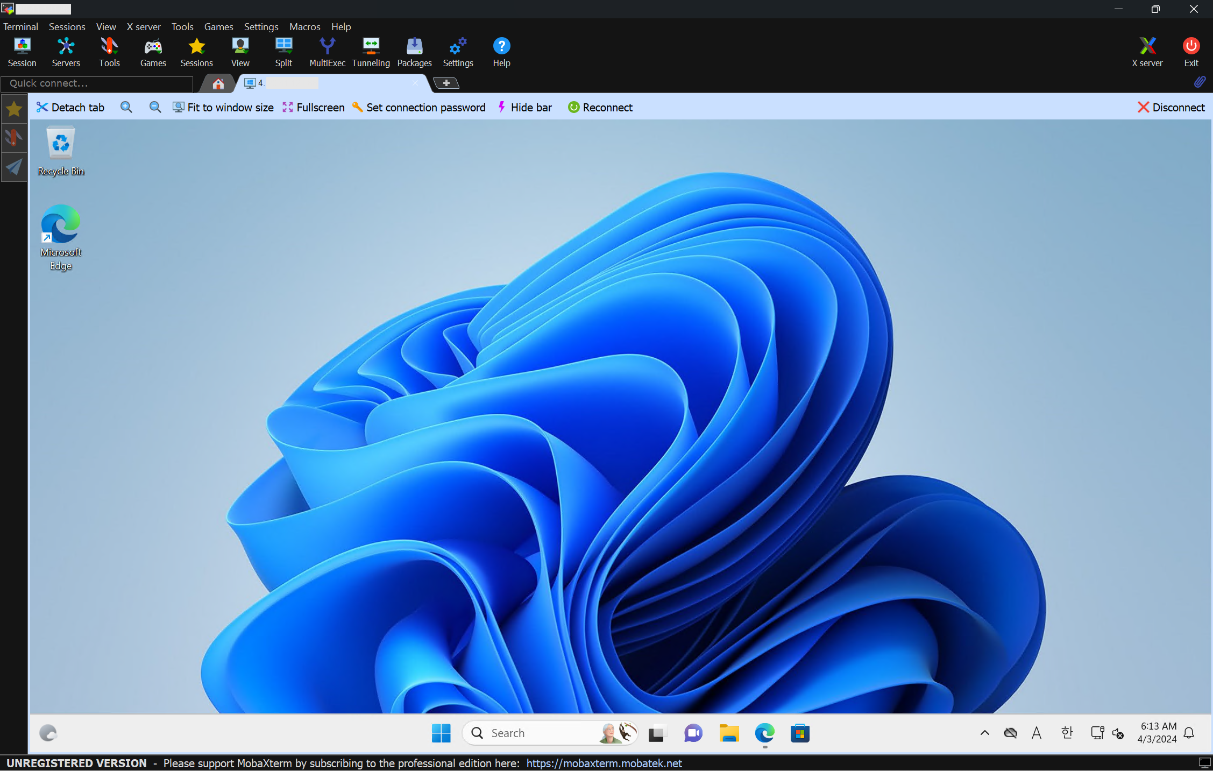
Task: Click the Disconnect button
Action: click(1171, 107)
